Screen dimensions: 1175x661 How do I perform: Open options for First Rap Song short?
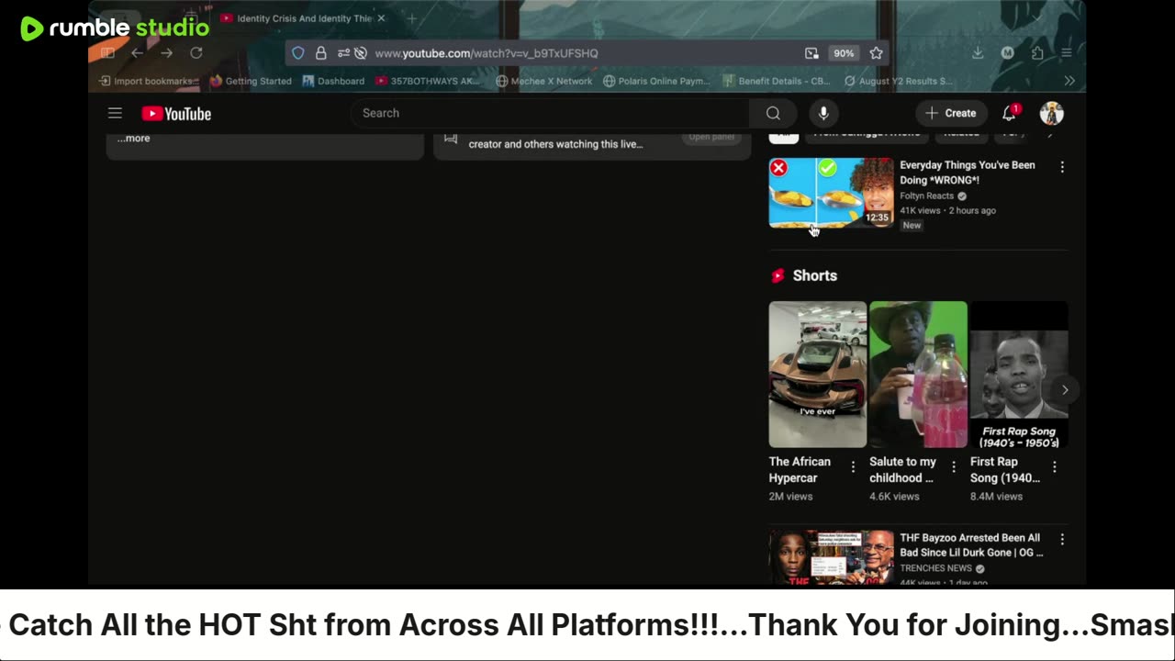1055,467
